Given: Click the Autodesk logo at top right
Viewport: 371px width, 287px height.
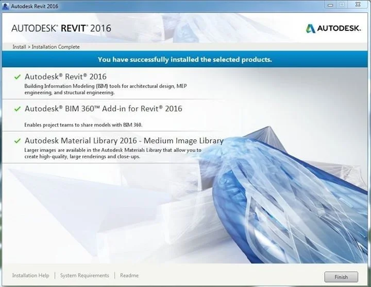Looking at the screenshot, I should (x=333, y=28).
